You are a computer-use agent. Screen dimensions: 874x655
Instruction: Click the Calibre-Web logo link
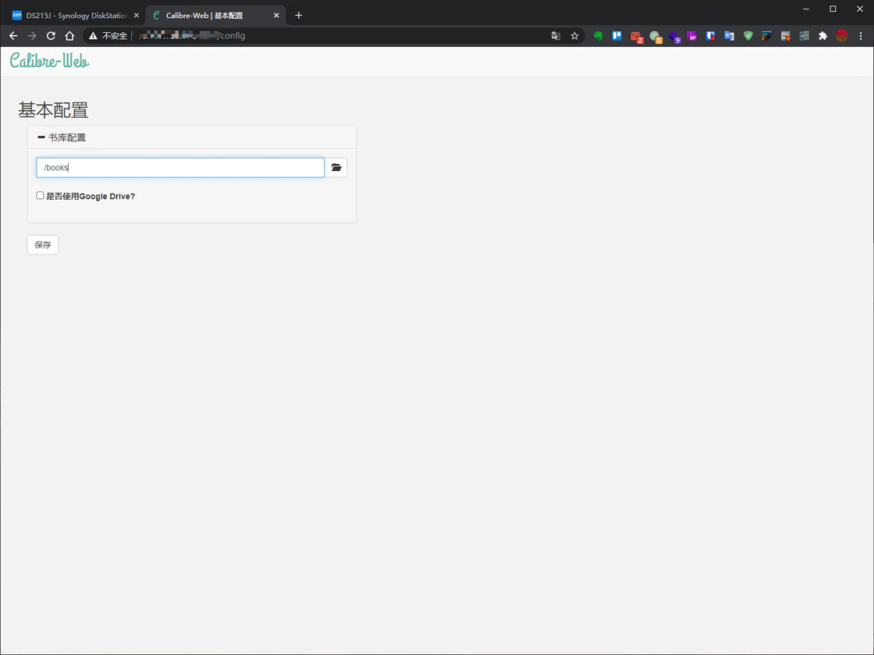coord(49,60)
